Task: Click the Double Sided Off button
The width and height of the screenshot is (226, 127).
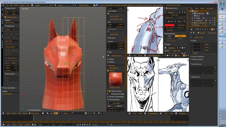Action: point(12,47)
